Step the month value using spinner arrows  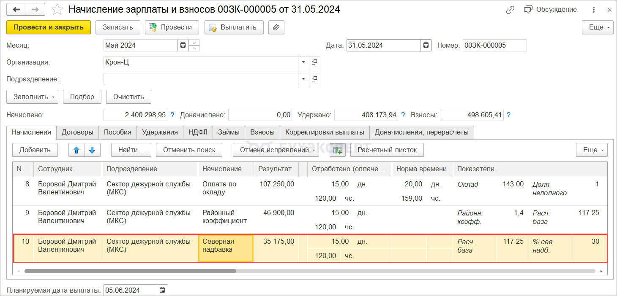194,46
